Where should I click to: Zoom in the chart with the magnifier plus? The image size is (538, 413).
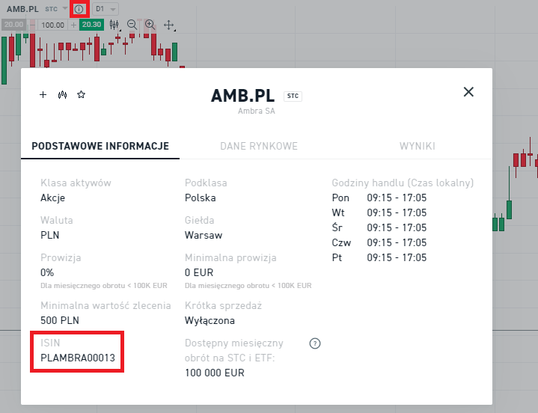pyautogui.click(x=150, y=25)
